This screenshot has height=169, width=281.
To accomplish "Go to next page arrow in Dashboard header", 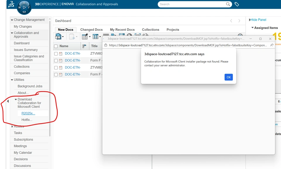I will pyautogui.click(x=239, y=21).
